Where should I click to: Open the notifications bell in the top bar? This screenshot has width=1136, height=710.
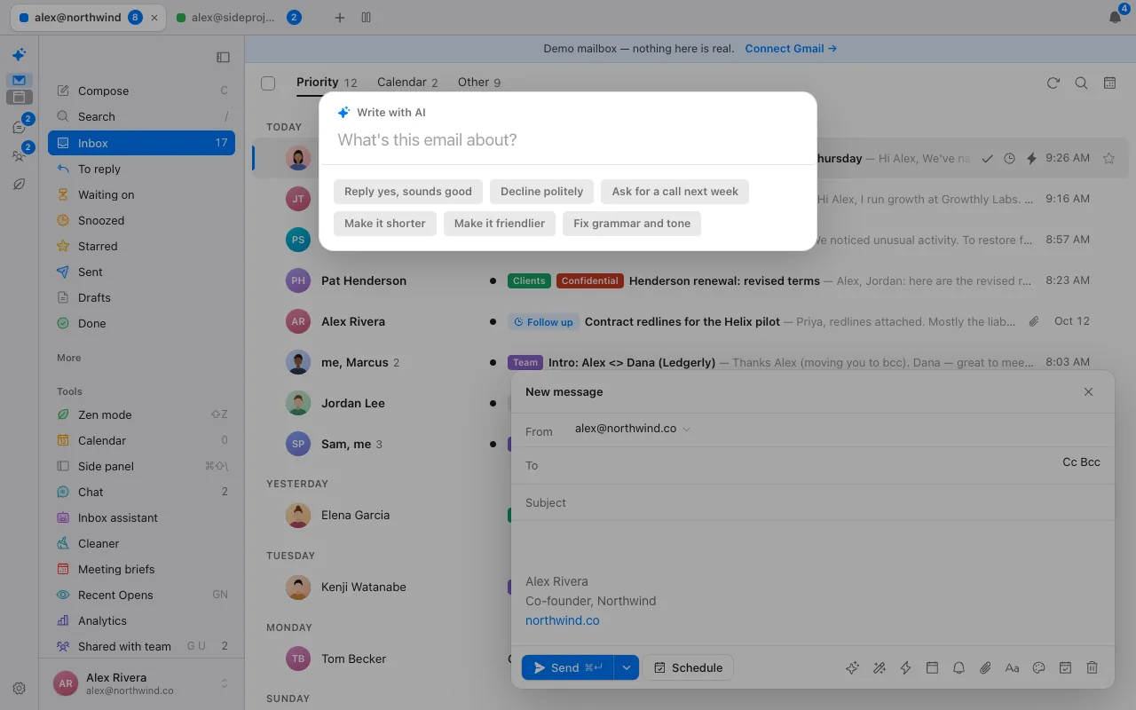pos(1116,17)
